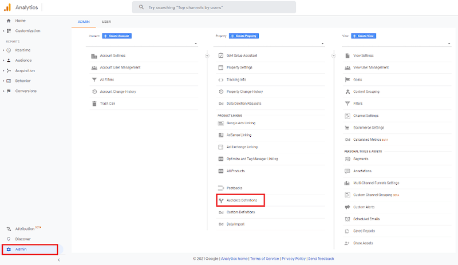458x265 pixels.
Task: Click the Account Settings building icon
Action: pos(94,56)
